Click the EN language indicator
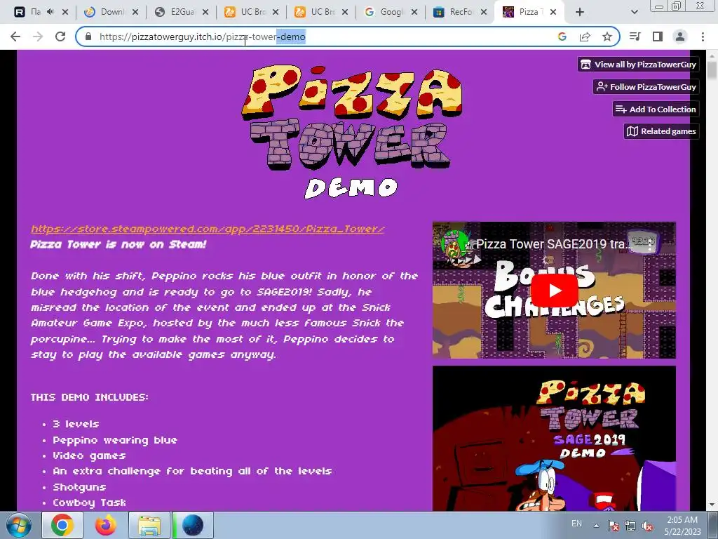718x539 pixels. (x=576, y=524)
